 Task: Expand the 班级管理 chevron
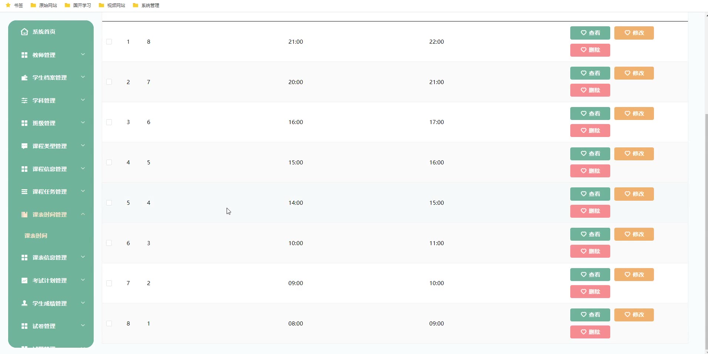pos(83,123)
